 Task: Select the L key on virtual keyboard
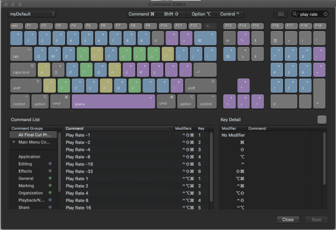pyautogui.click(x=157, y=70)
